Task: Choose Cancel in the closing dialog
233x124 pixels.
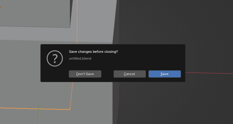Action: [x=130, y=74]
